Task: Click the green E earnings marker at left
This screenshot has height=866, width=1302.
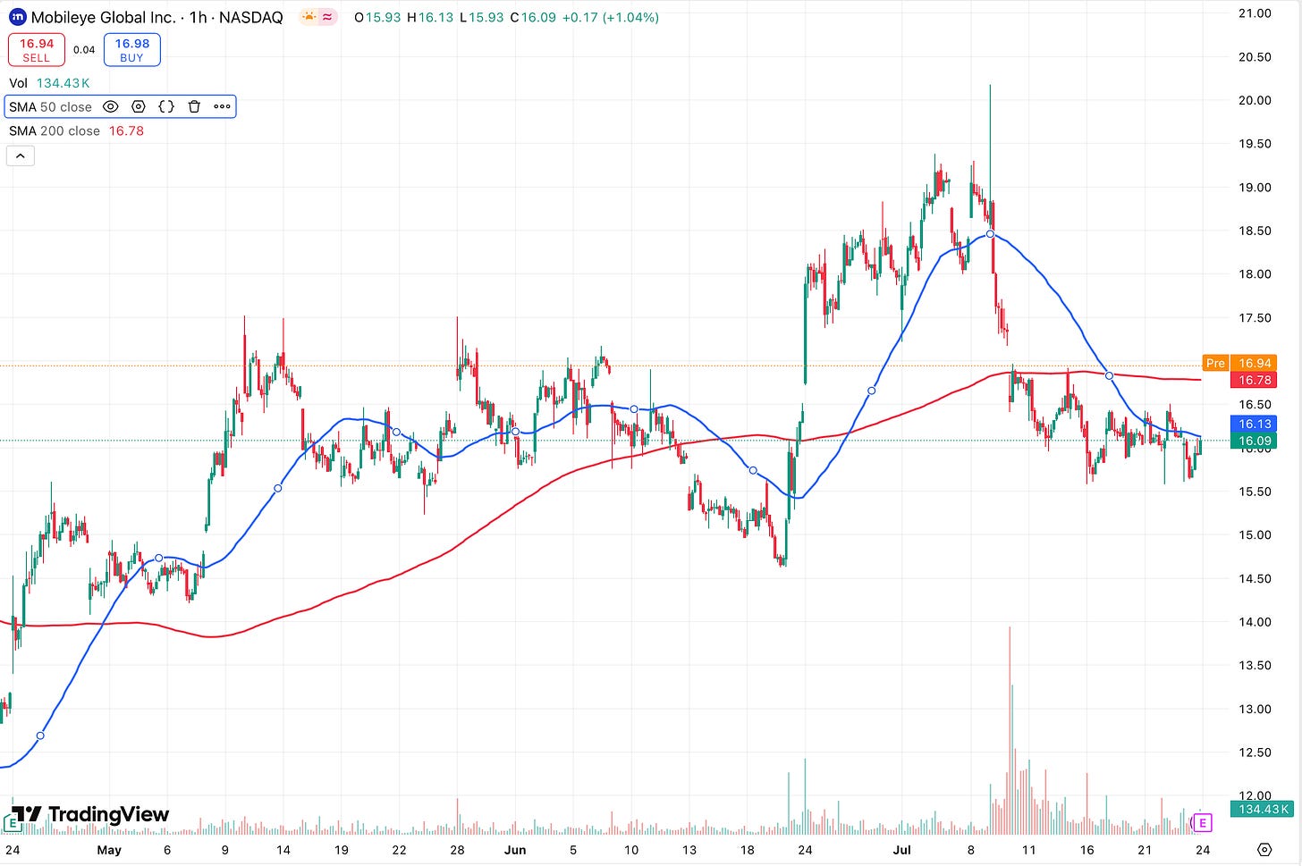Action: coord(13,822)
